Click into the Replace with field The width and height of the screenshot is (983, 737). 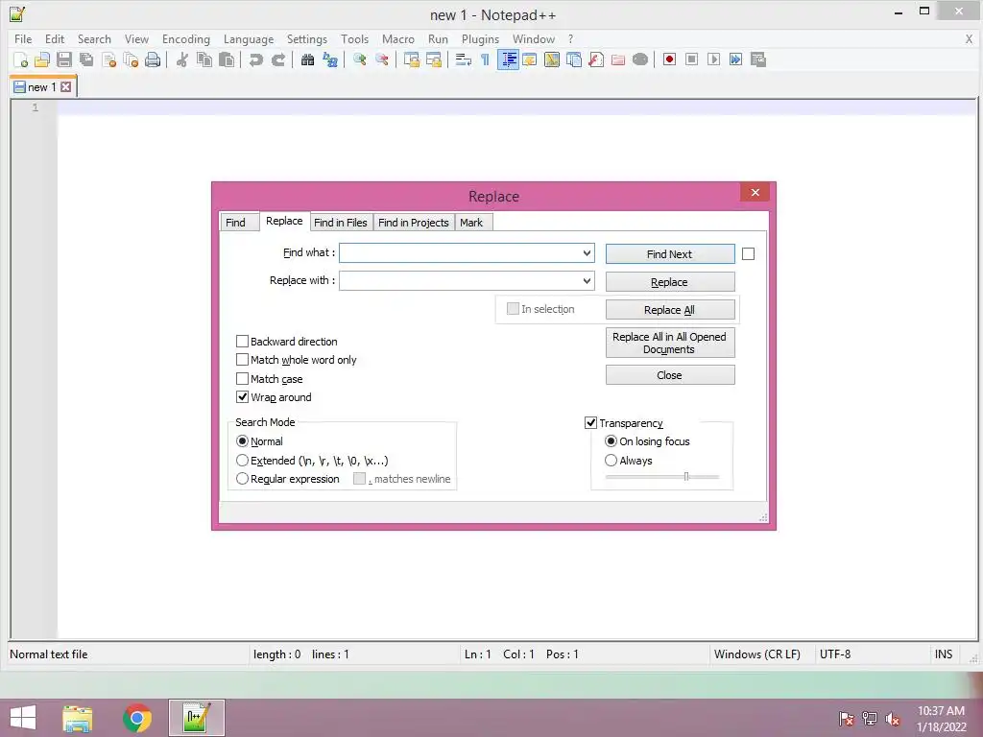click(x=467, y=281)
